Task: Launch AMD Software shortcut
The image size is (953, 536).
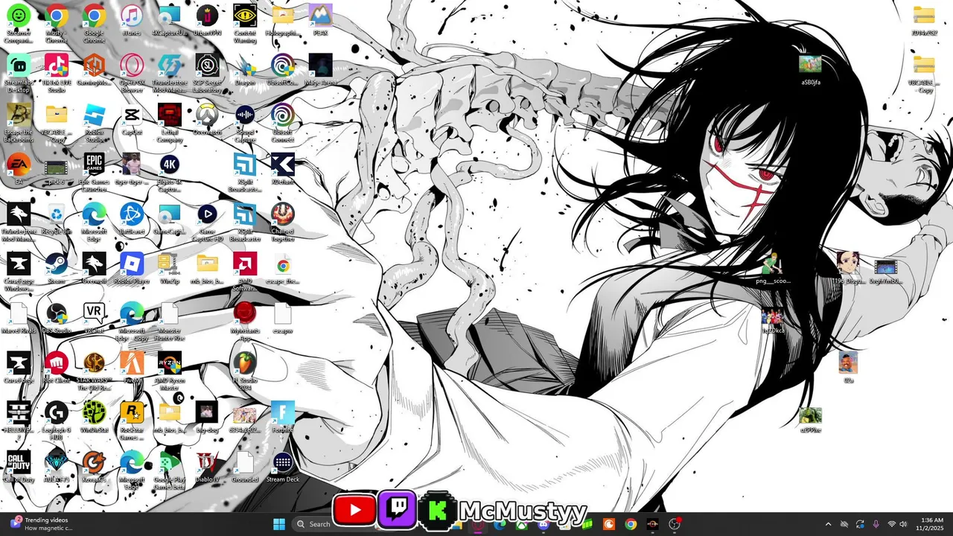Action: (245, 270)
